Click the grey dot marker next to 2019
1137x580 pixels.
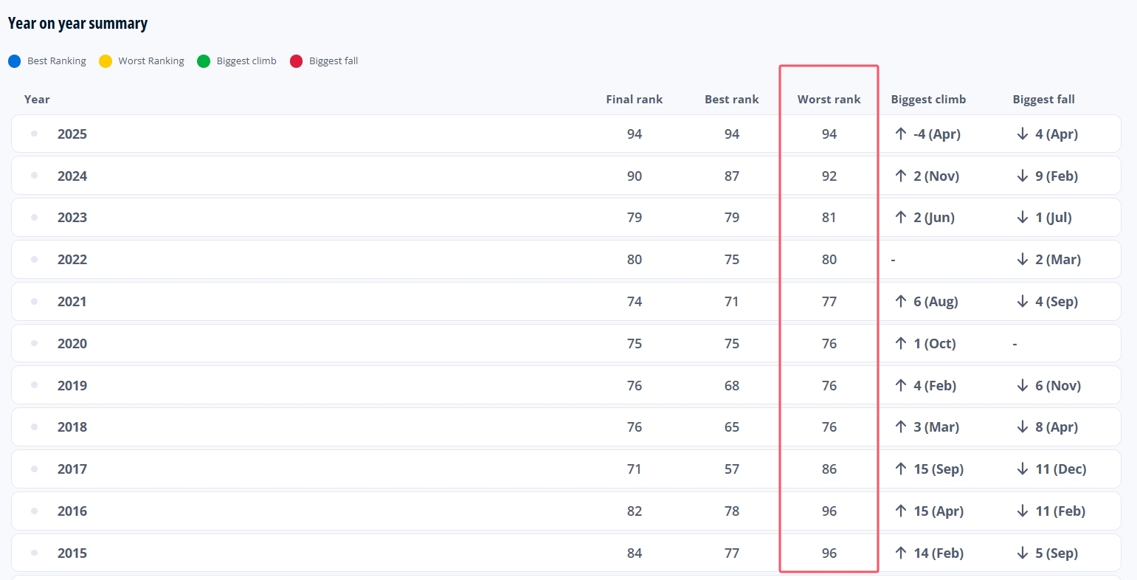(x=35, y=385)
